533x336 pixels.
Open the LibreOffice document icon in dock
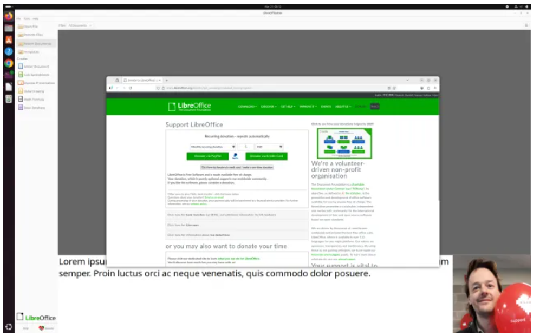point(9,87)
